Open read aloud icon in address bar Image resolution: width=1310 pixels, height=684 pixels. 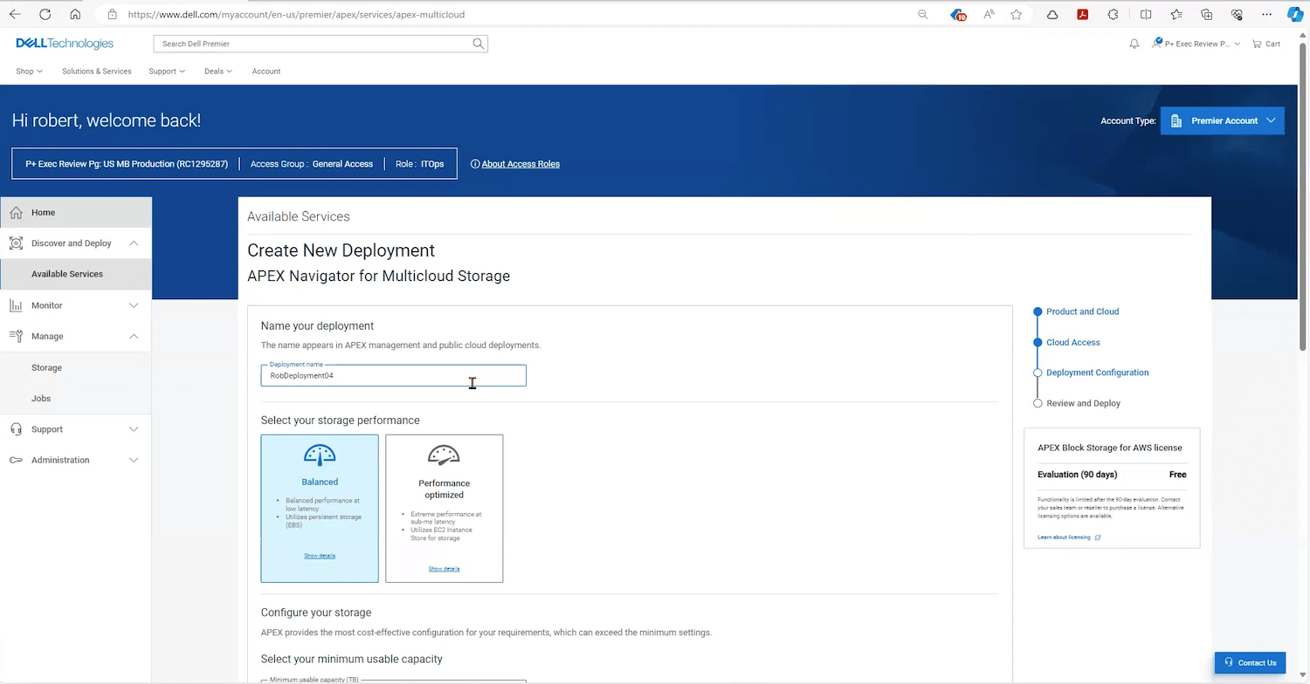(x=989, y=15)
